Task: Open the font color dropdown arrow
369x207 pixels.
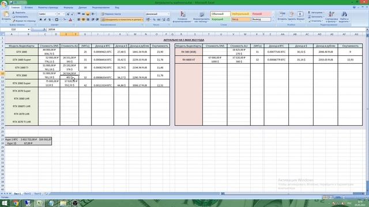Action: coord(73,20)
